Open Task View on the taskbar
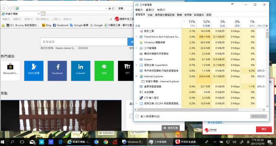 click(x=22, y=142)
